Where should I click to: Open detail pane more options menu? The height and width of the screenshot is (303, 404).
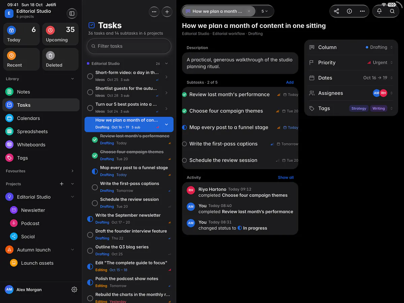pyautogui.click(x=362, y=11)
